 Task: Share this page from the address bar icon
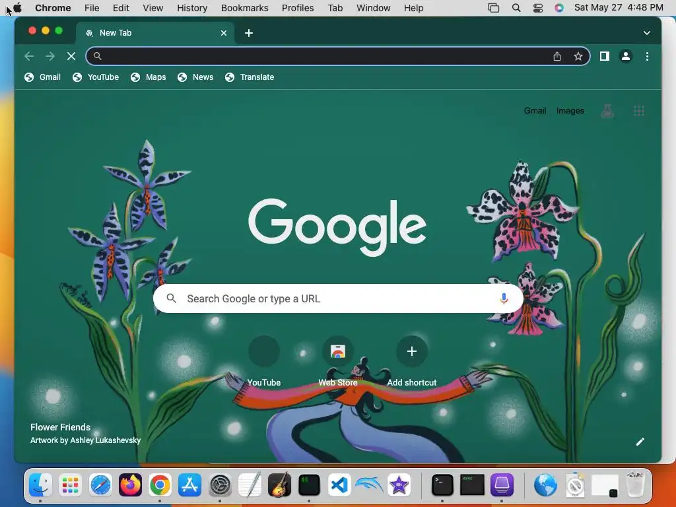click(557, 56)
